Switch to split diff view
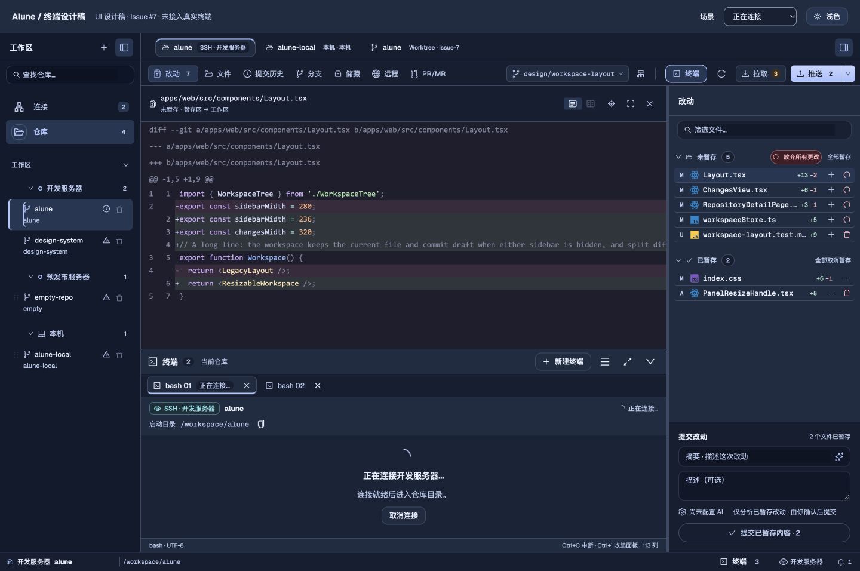Screen dimensions: 860x571 591,104
